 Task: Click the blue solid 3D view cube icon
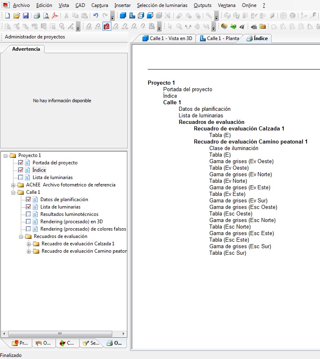pyautogui.click(x=123, y=16)
